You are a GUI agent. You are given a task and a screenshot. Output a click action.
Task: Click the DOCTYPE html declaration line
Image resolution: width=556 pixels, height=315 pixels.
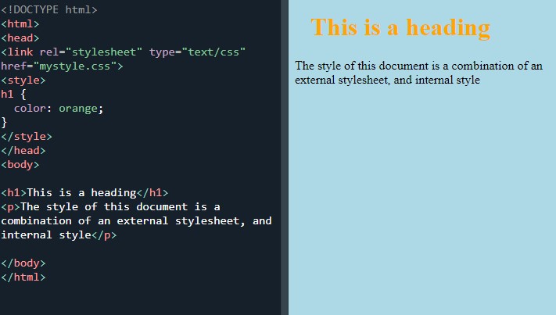pos(49,10)
